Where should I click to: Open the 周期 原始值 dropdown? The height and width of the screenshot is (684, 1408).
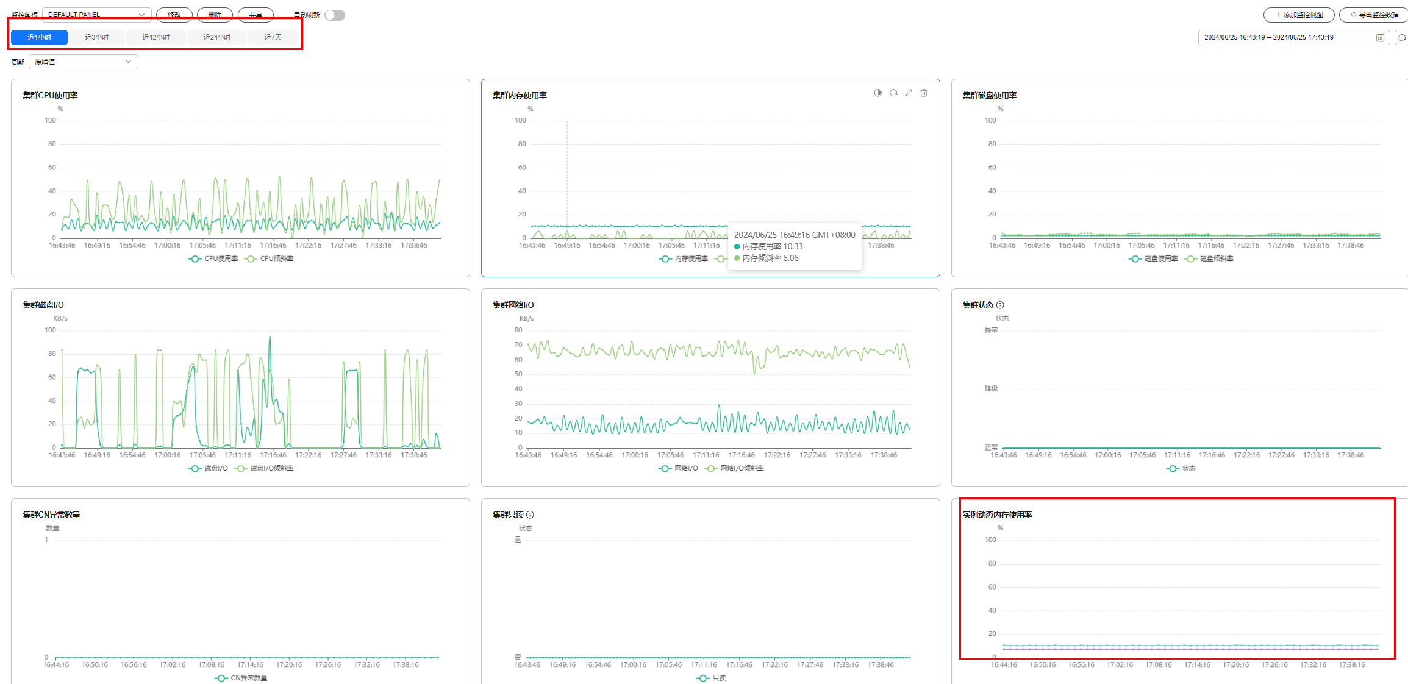tap(84, 62)
